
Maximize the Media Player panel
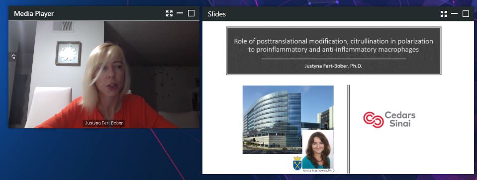(191, 13)
